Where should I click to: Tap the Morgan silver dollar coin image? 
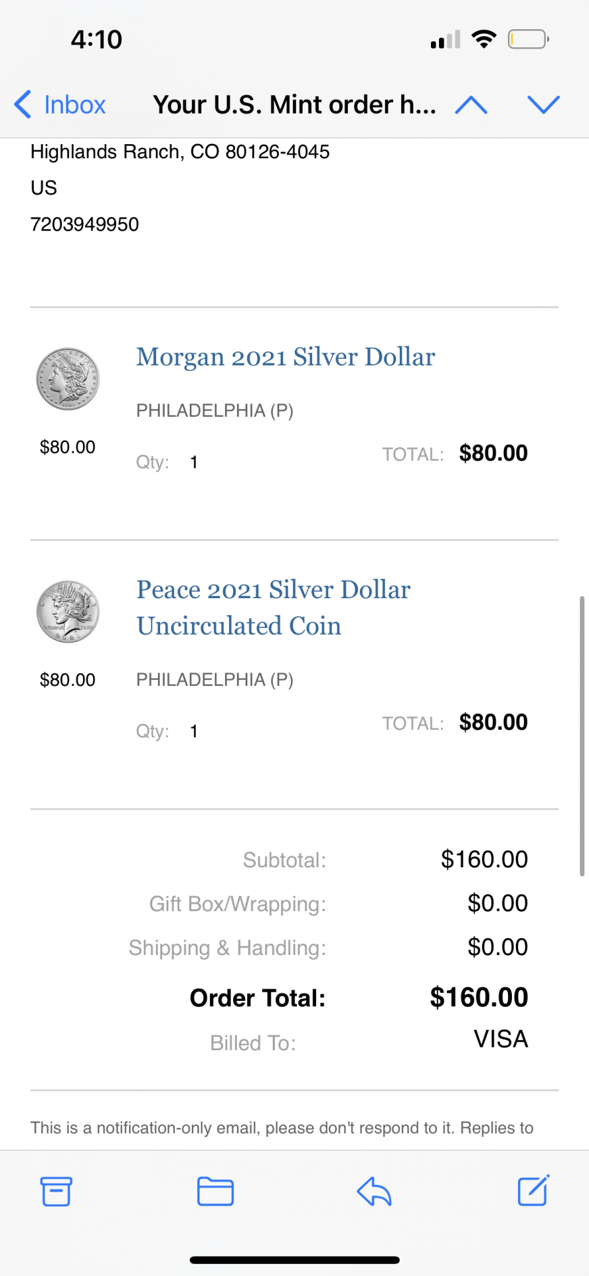click(68, 379)
